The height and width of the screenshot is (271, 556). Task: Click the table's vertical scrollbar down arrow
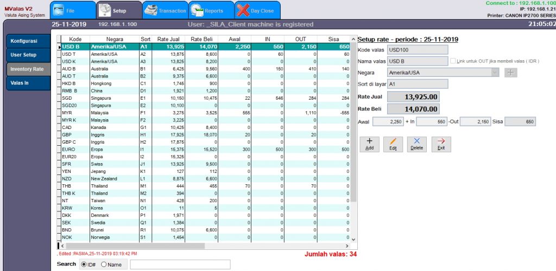(x=353, y=239)
